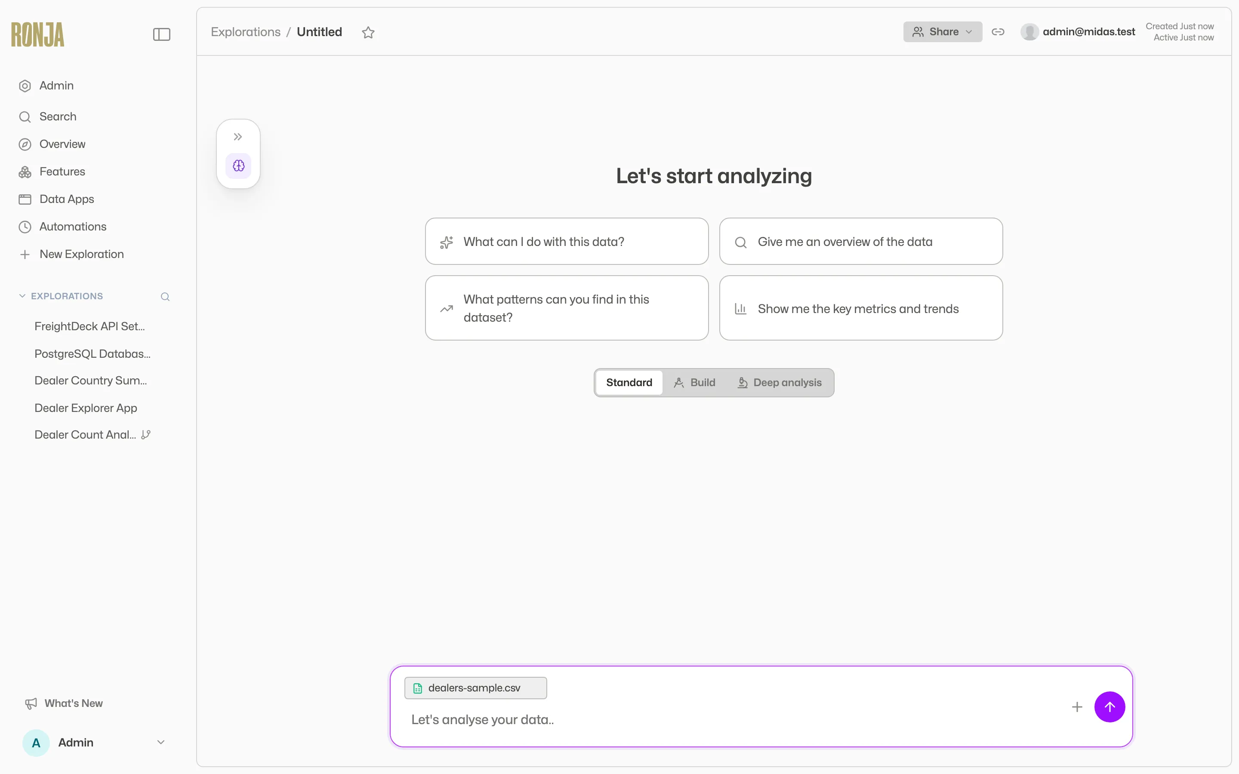Click the brain icon in floating panel
The height and width of the screenshot is (774, 1239).
click(239, 166)
